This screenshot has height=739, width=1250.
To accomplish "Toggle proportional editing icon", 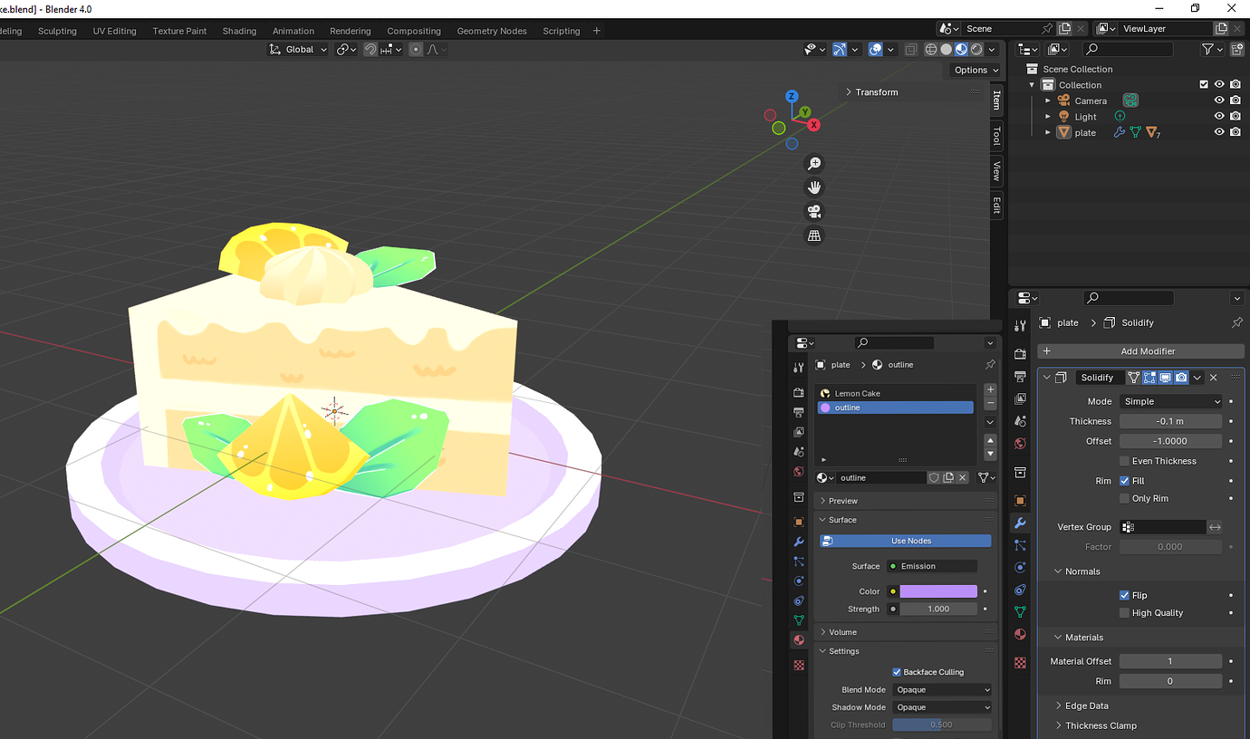I will click(416, 50).
